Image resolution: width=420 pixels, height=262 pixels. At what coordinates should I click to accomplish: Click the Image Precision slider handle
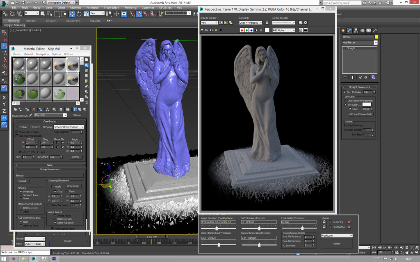(x=217, y=228)
